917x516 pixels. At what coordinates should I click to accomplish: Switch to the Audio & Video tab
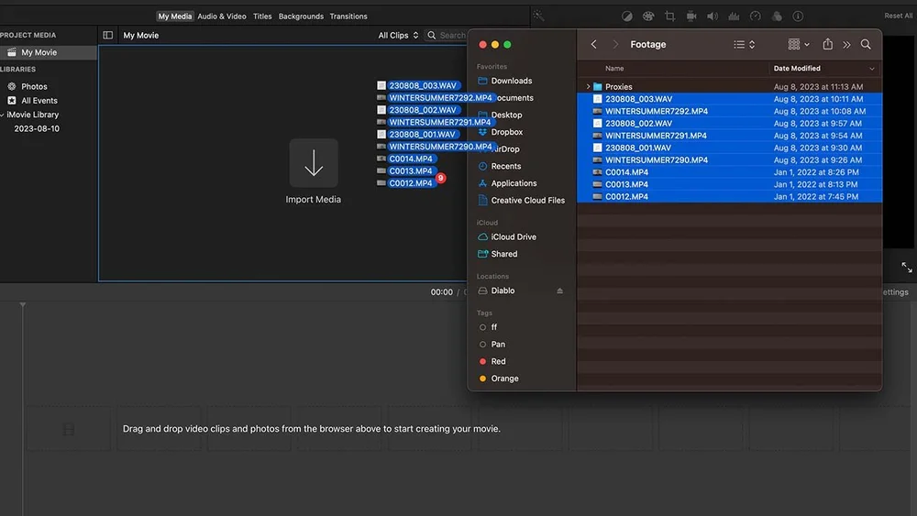point(222,16)
